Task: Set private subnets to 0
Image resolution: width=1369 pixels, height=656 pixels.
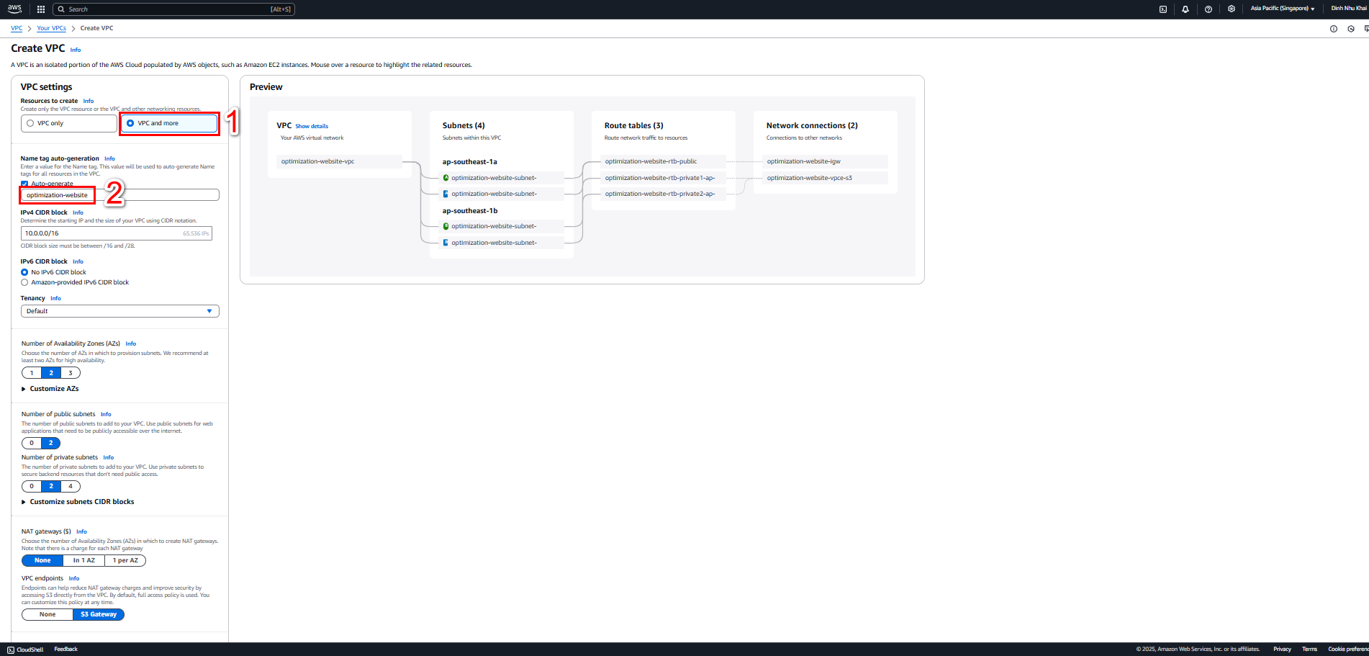Action: [x=32, y=486]
